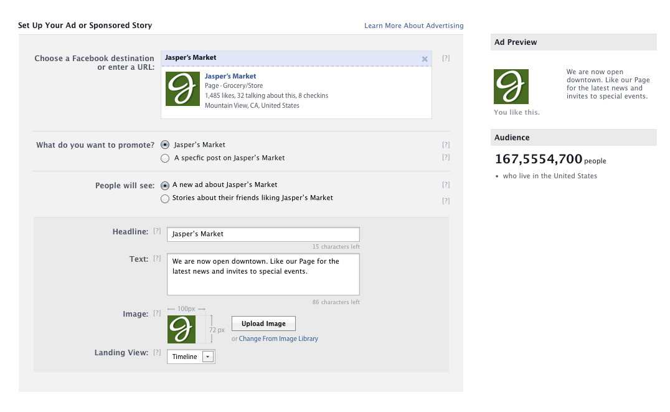
Task: Choose a specific post on Jasper's Market
Action: coord(165,158)
